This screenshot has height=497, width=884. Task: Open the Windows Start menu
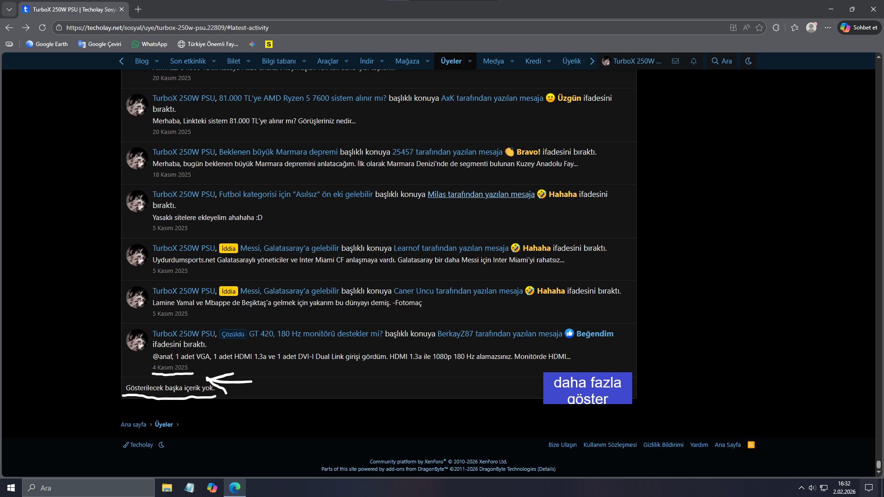point(11,488)
